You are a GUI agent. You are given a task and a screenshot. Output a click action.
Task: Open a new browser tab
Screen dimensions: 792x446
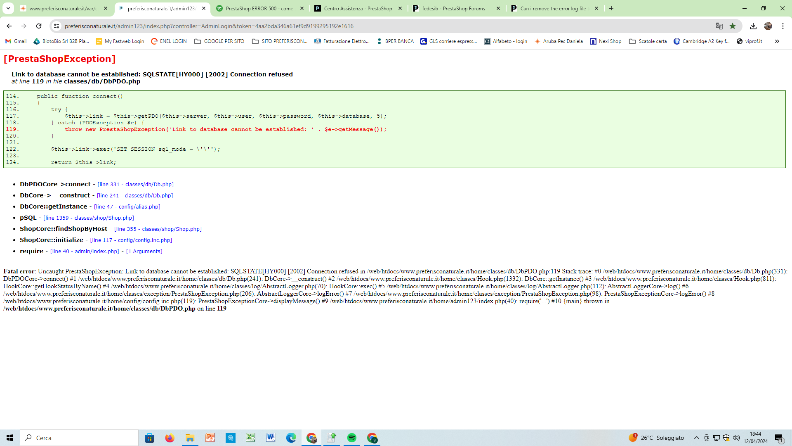tap(611, 8)
